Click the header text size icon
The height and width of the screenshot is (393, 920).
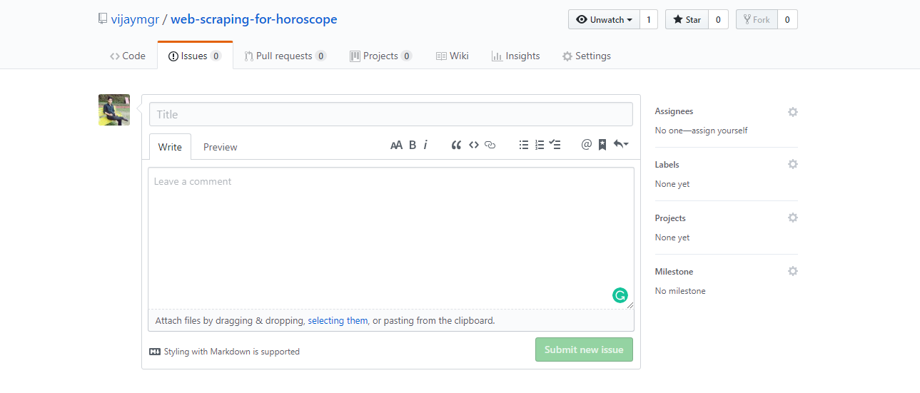point(396,145)
